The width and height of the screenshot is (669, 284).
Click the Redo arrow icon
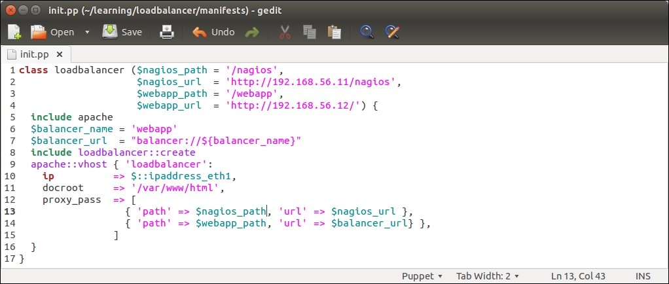(x=251, y=32)
